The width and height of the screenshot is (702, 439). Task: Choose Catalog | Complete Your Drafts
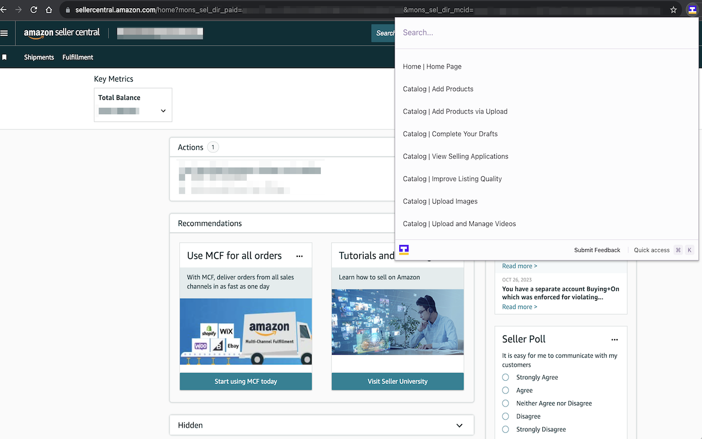[x=546, y=134]
